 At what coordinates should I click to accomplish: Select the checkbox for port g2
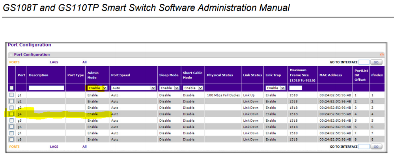pos(11,101)
